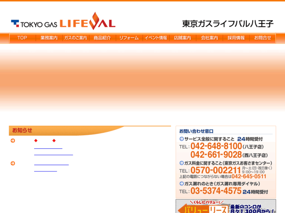Click phone number 042-648-8100
The image size is (285, 213).
tap(216, 146)
